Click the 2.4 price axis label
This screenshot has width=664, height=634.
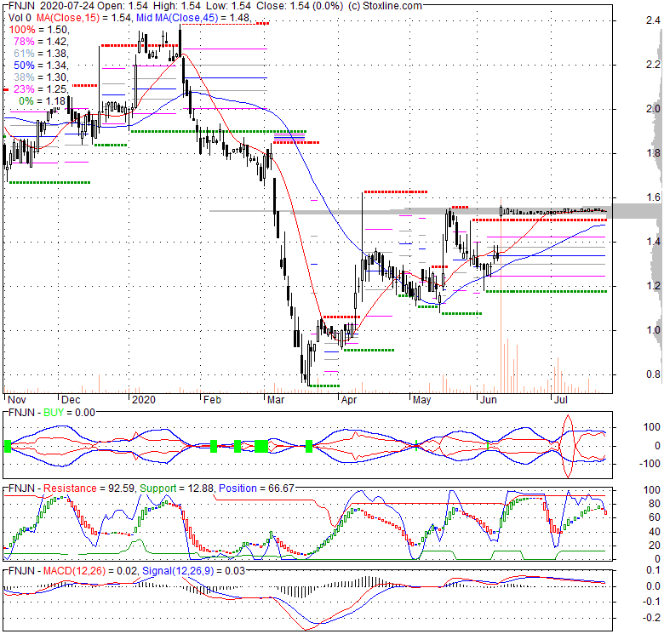click(653, 20)
